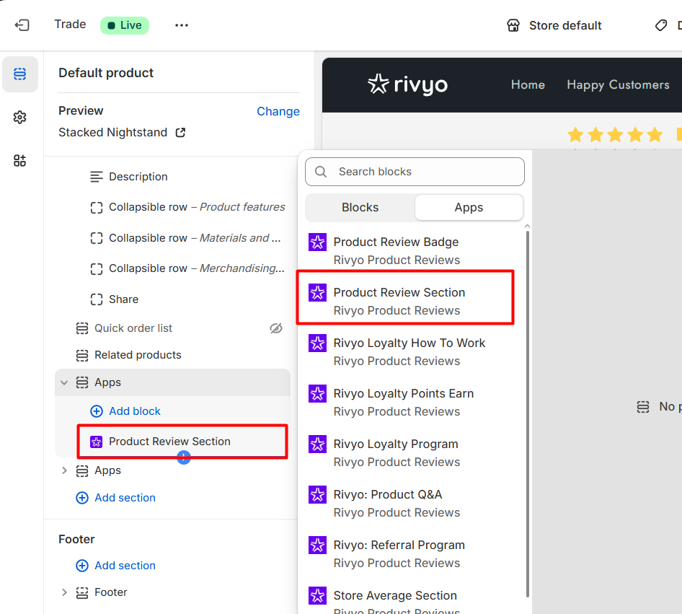Click Rivyo Loyalty Program app icon

pos(317,444)
